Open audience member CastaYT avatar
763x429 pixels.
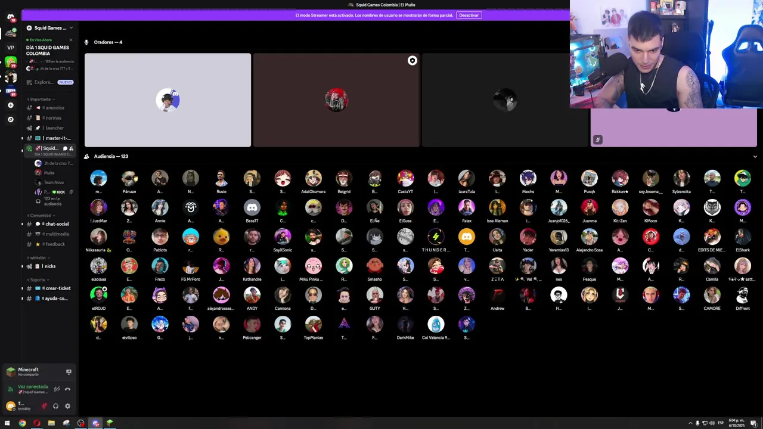[405, 179]
